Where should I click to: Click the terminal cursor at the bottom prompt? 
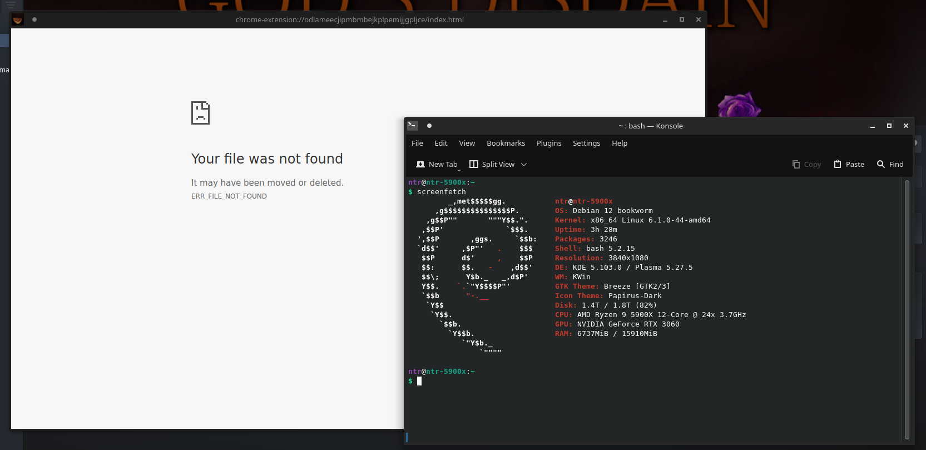point(419,381)
